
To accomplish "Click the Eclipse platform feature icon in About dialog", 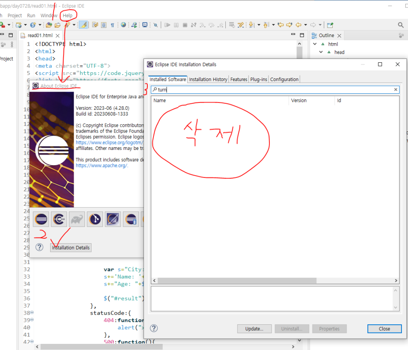I will click(41, 219).
